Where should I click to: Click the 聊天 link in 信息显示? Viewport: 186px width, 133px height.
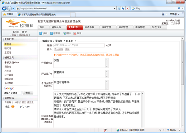24,102
